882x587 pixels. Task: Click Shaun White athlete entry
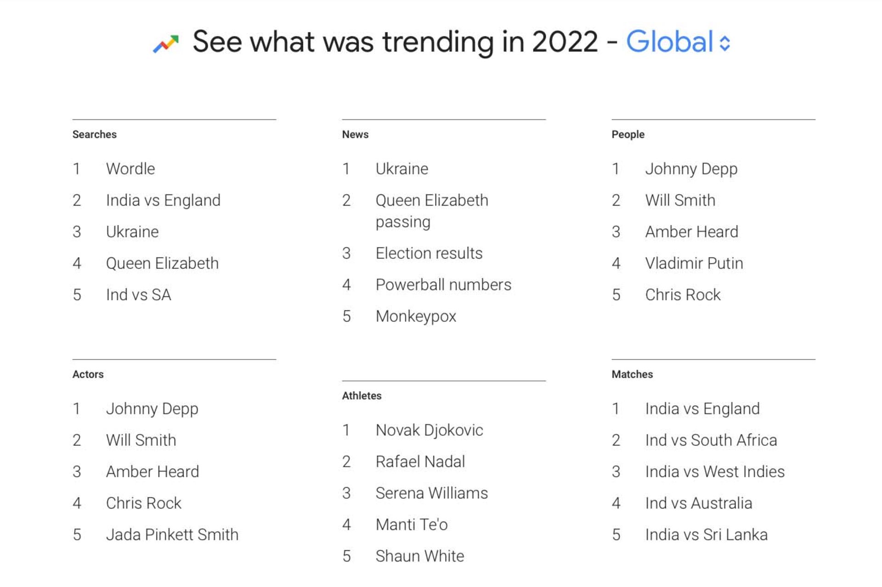pos(419,556)
